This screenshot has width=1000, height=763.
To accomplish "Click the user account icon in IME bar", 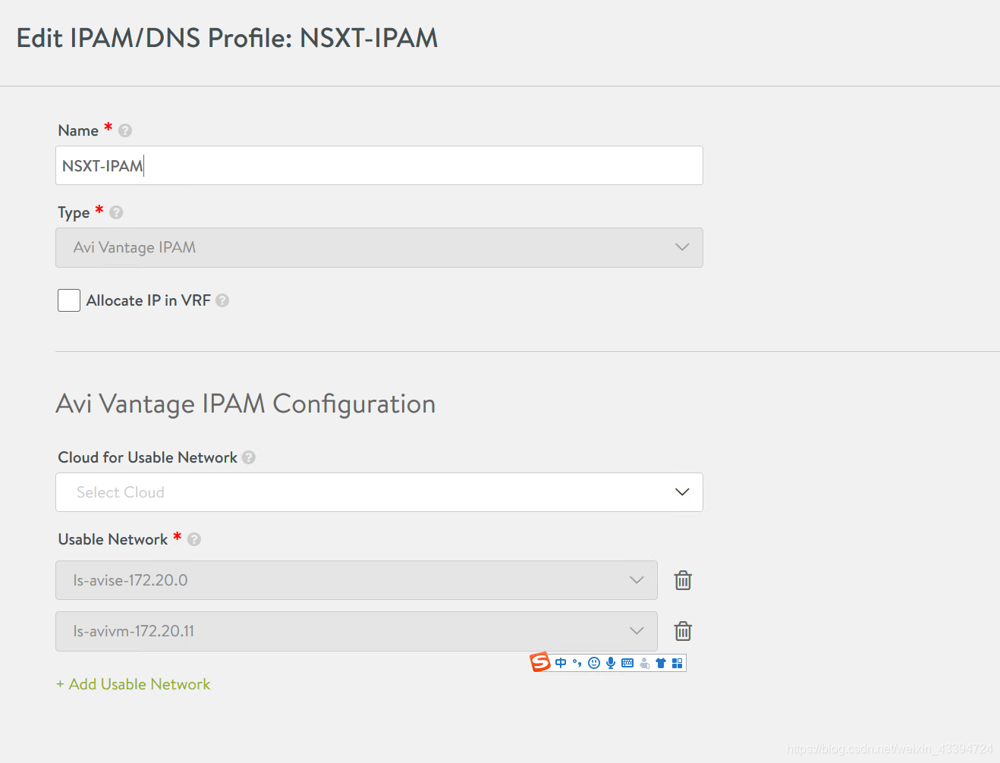I will (644, 663).
